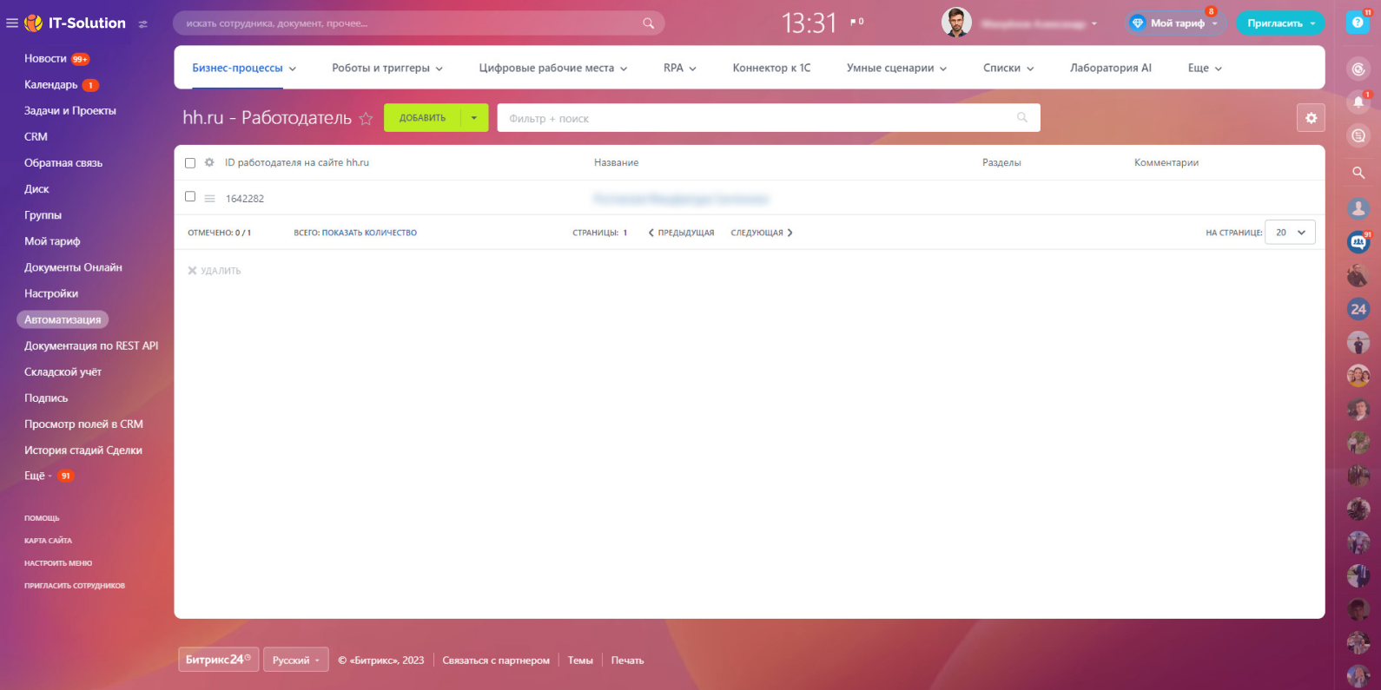Open the hamburger main menu toggle
This screenshot has height=690, width=1381.
click(12, 23)
